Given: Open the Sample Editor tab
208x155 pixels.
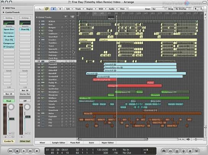Looking at the screenshot, I should coord(59,143).
